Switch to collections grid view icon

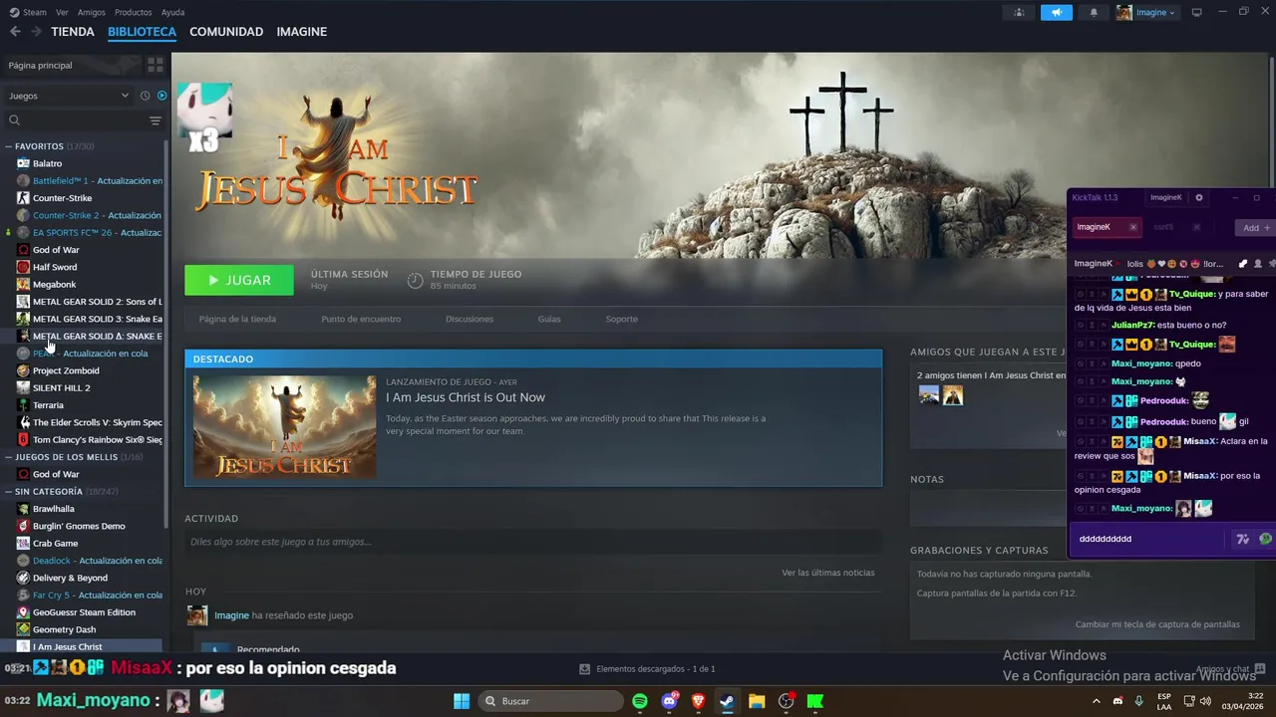(x=156, y=65)
